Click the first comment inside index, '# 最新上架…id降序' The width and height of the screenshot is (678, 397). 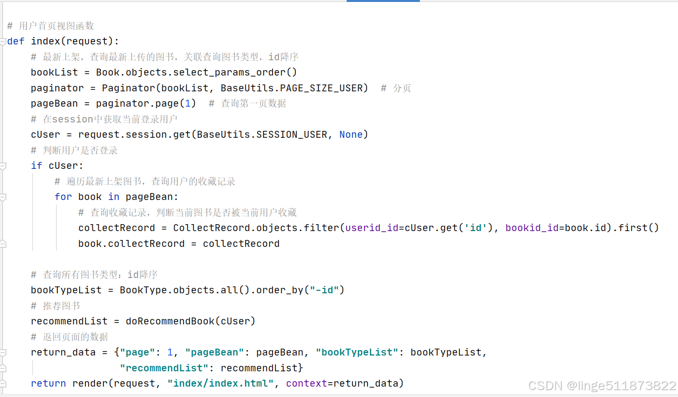[x=165, y=57]
